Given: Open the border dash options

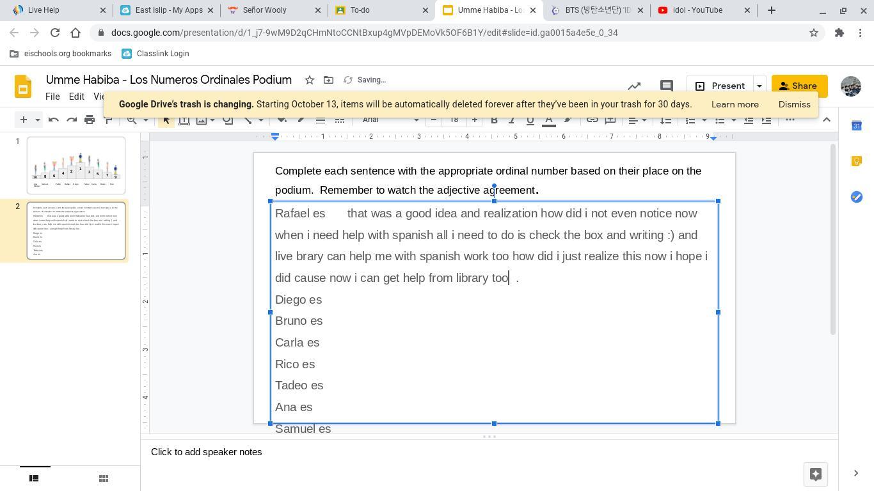Looking at the screenshot, I should point(340,120).
